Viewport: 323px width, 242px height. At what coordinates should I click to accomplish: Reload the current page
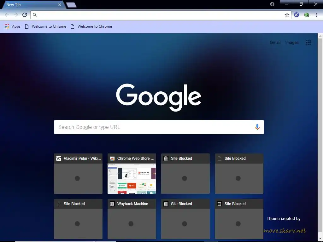tap(25, 15)
